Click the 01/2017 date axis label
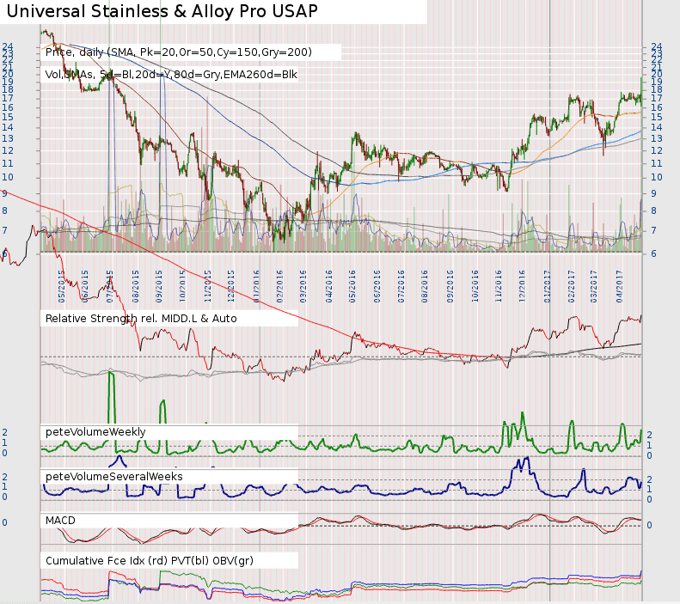Screen dimensions: 680x604 click(x=548, y=286)
